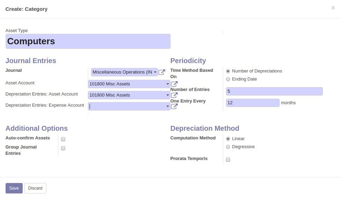Focus the Number of Entries field

click(274, 91)
